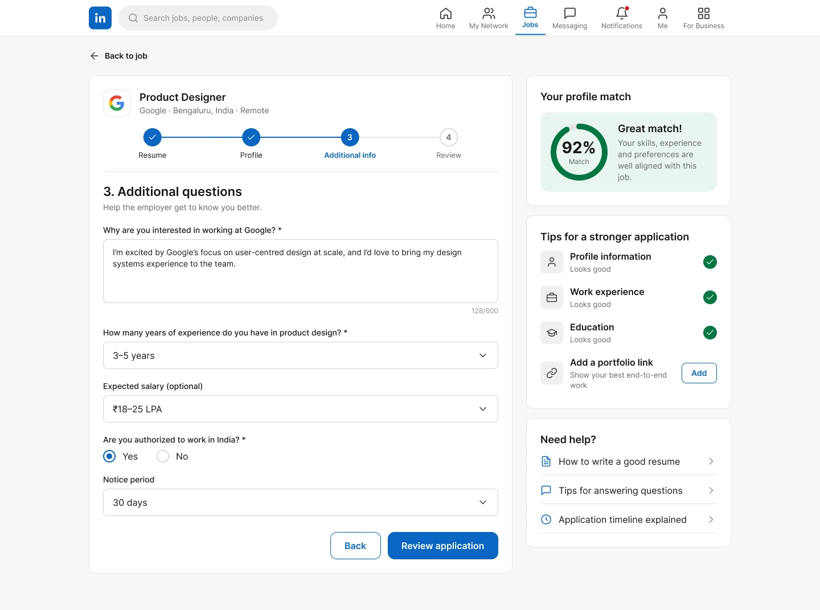Open the Notice period dropdown

[x=301, y=502]
